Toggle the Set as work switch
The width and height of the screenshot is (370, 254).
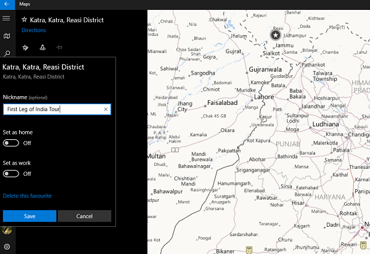11,174
